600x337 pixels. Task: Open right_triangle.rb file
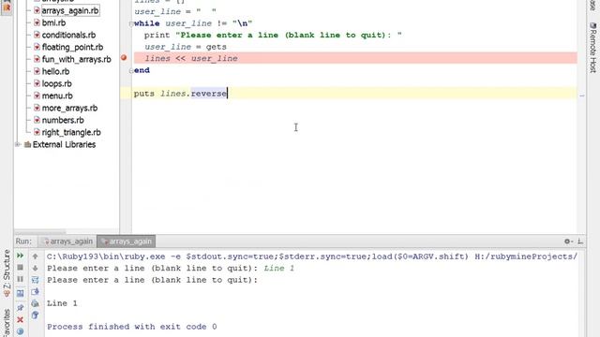[71, 133]
